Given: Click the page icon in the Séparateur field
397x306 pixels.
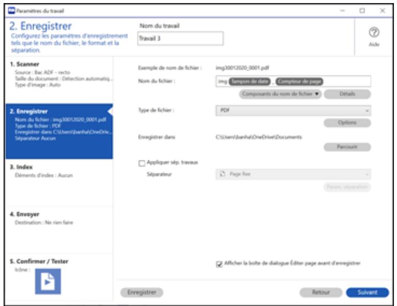Looking at the screenshot, I should [222, 174].
